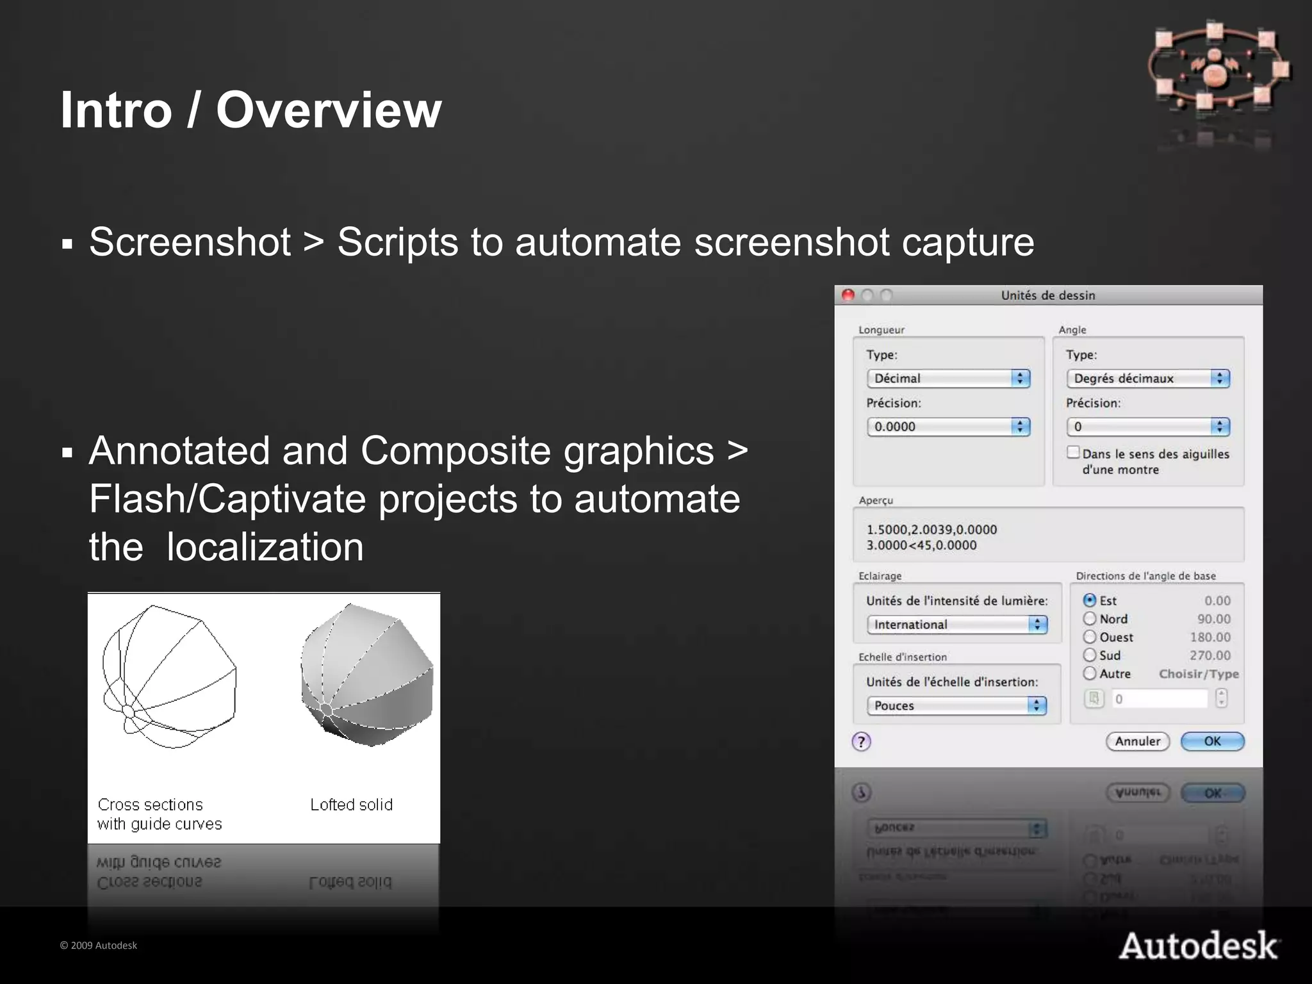Viewport: 1312px width, 984px height.
Task: Click the '© 2009 Autodesk' footer text
Action: tap(98, 946)
